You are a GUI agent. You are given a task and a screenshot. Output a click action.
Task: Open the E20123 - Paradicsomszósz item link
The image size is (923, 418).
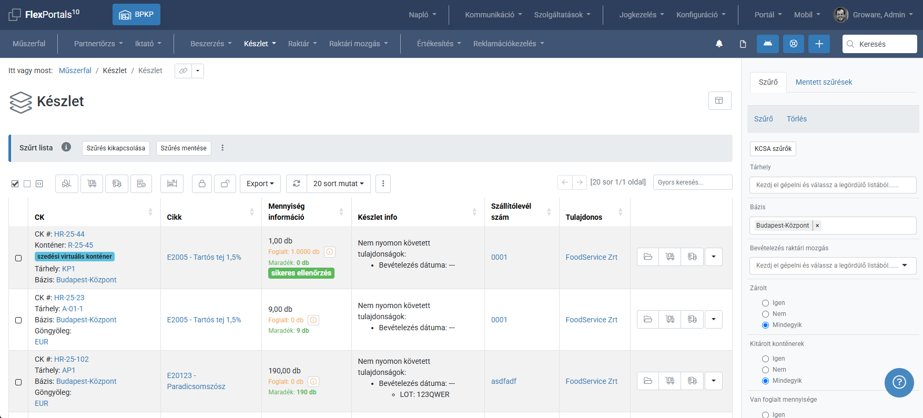pos(196,381)
